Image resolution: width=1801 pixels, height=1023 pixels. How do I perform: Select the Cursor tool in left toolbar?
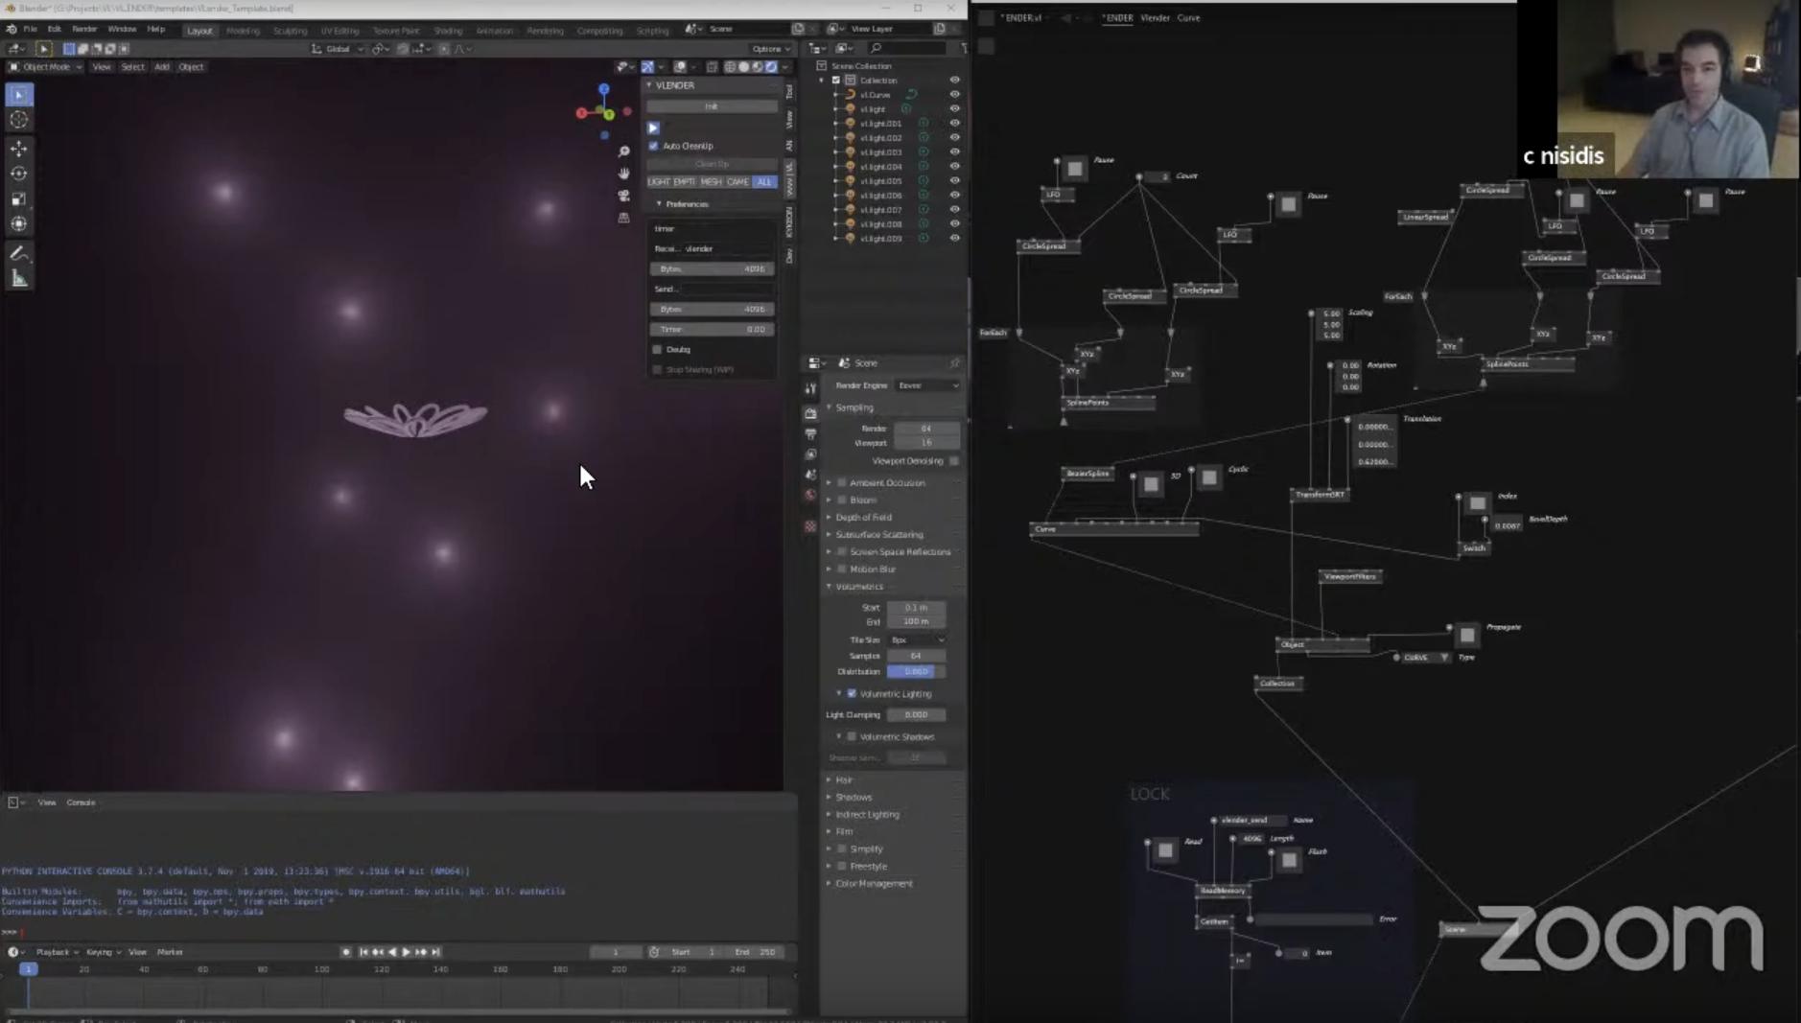(x=19, y=120)
